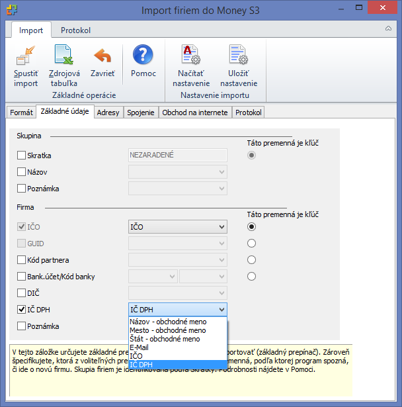
Task: Open the Kód banky dropdown
Action: [x=203, y=277]
